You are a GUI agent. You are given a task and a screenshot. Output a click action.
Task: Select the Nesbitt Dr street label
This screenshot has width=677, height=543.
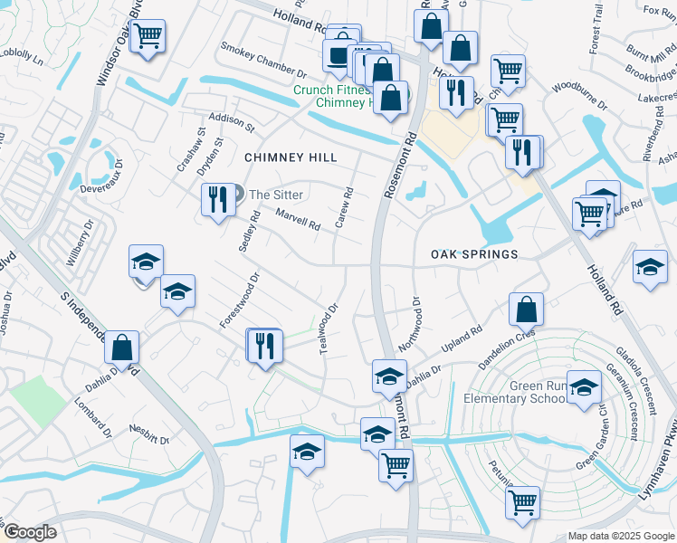tap(149, 434)
